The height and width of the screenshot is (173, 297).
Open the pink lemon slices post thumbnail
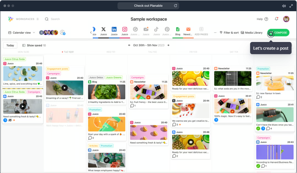pyautogui.click(x=149, y=133)
